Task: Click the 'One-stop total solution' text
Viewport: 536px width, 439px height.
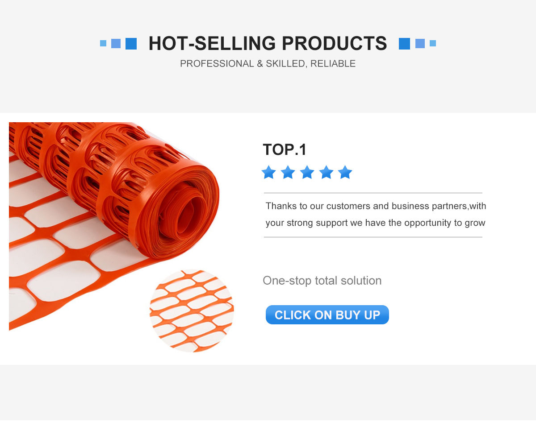Action: click(322, 281)
